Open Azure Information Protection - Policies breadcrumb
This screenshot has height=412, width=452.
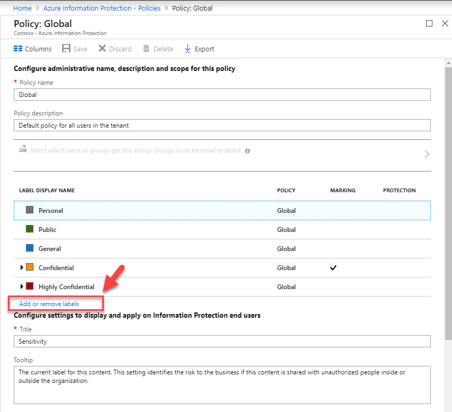click(x=102, y=8)
